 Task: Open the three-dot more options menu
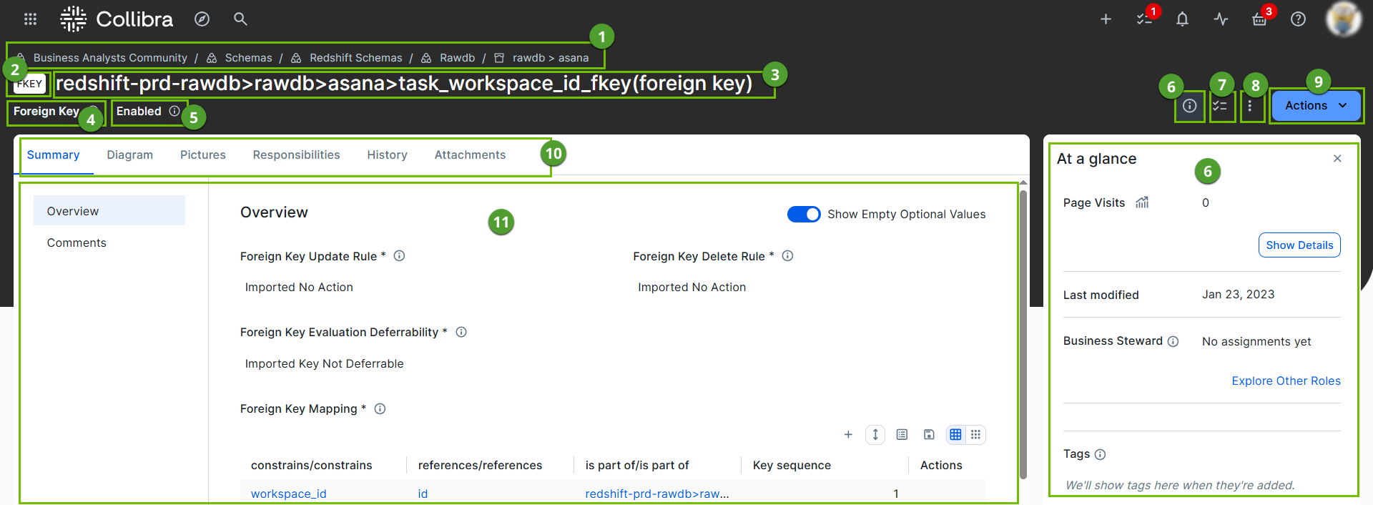point(1249,106)
